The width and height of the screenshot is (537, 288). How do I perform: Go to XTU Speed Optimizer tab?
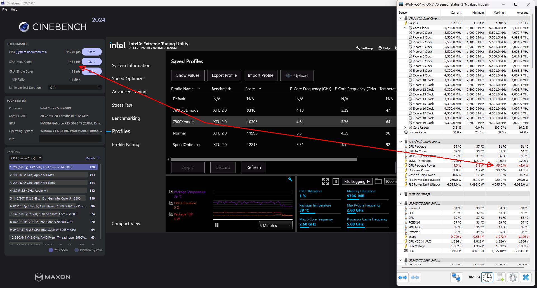pos(128,79)
